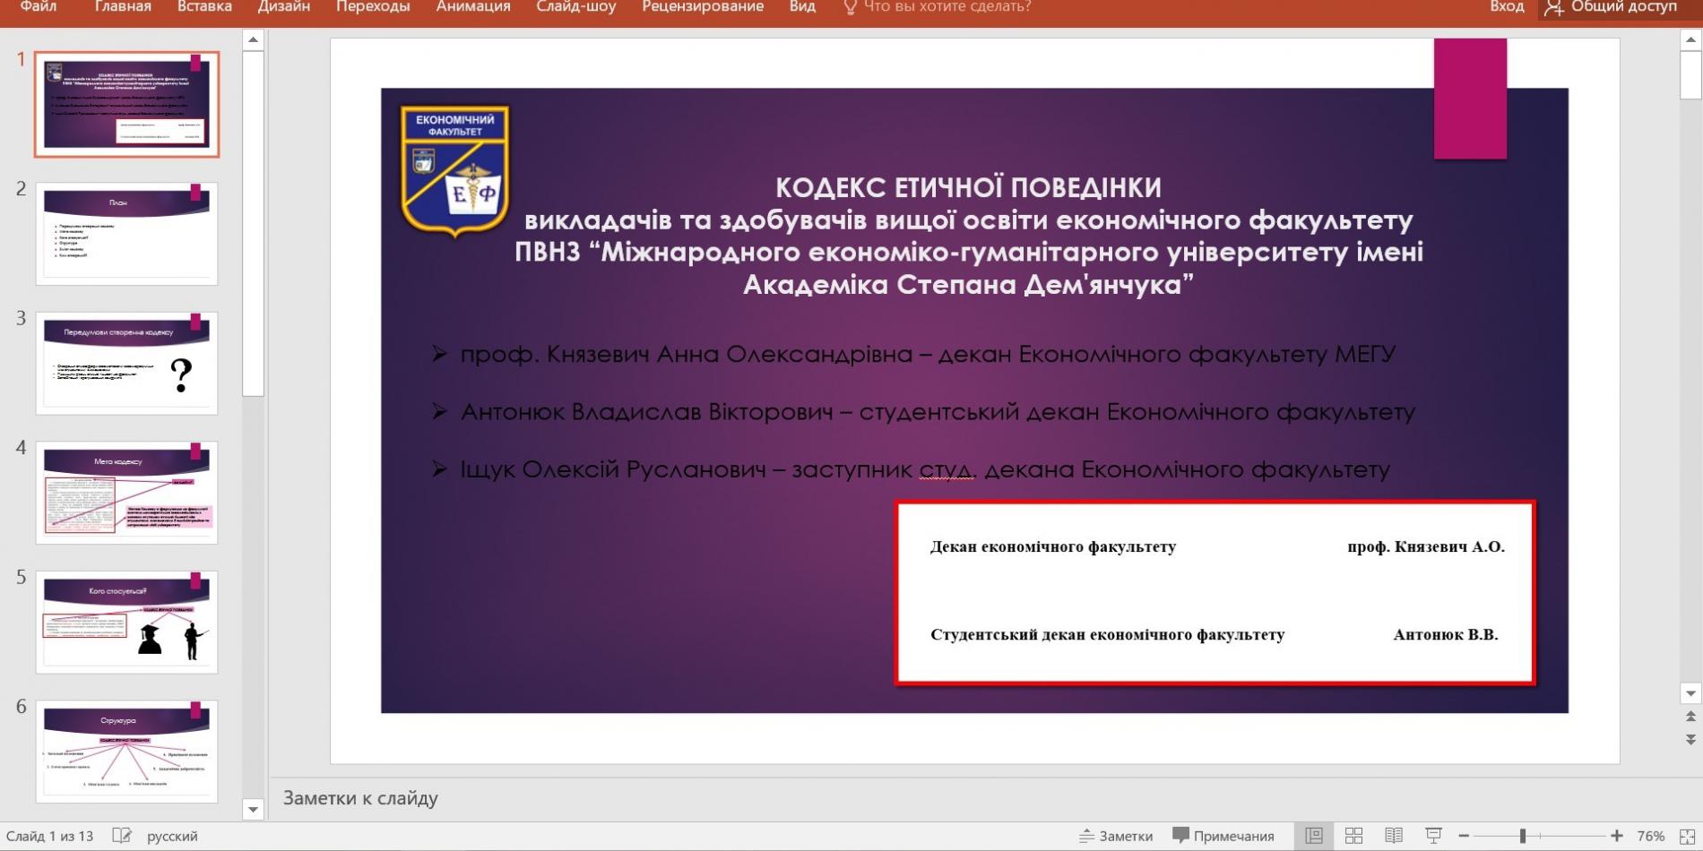Select slide 5 'Кого стосується?' thumbnail
Viewport: 1703px width, 851px height.
126,622
